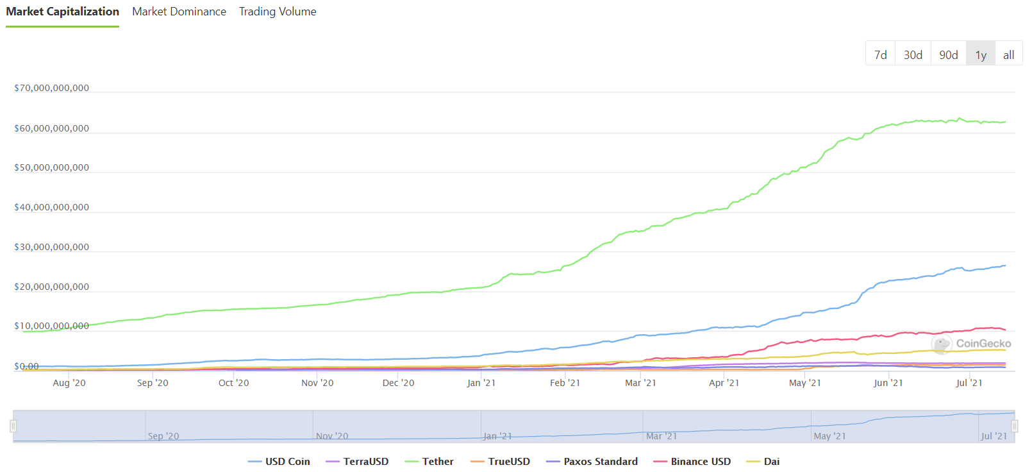Set the chart range to 7d
1032x472 pixels.
881,55
